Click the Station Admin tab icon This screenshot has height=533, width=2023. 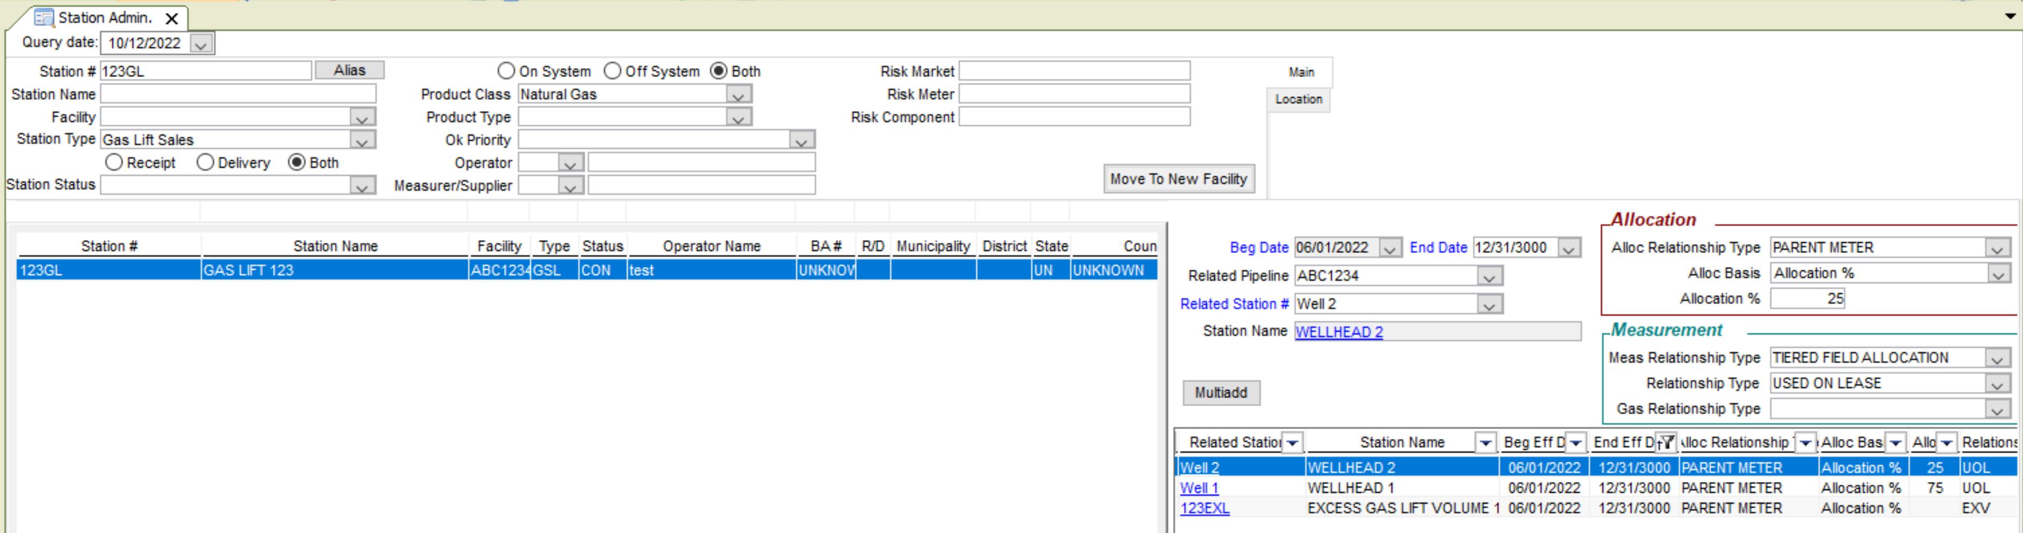(x=44, y=17)
